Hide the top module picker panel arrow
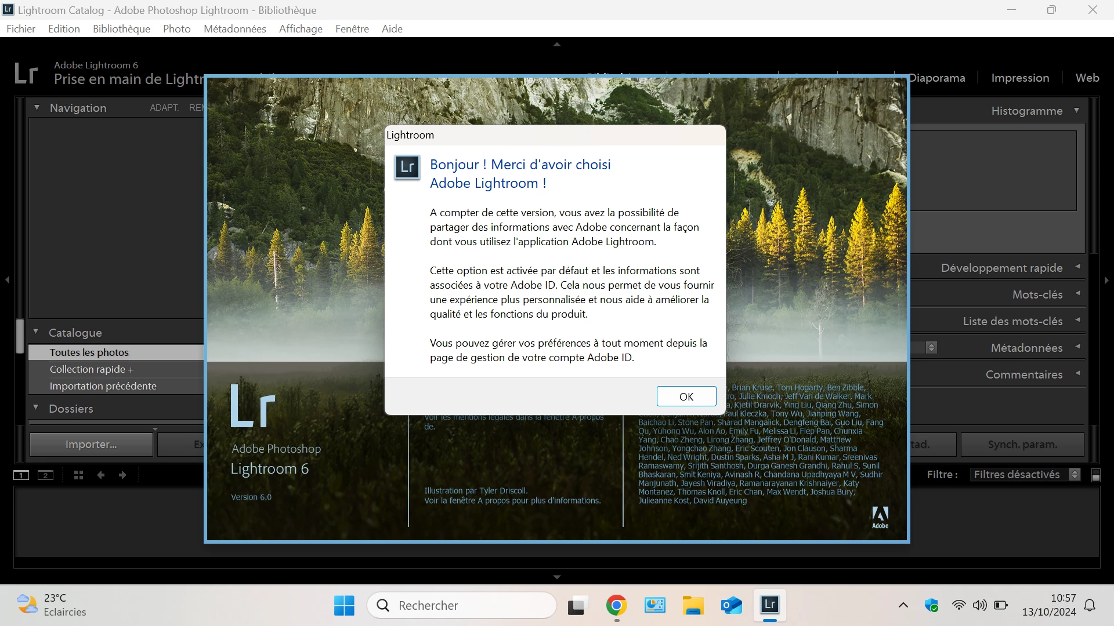 click(556, 44)
